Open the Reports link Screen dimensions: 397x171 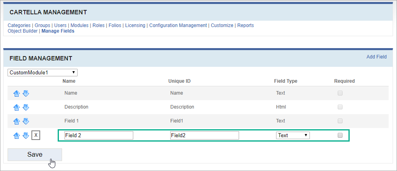pos(245,25)
